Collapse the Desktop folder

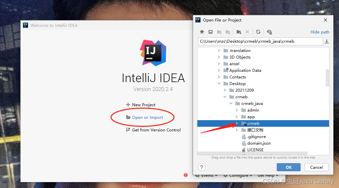point(219,84)
